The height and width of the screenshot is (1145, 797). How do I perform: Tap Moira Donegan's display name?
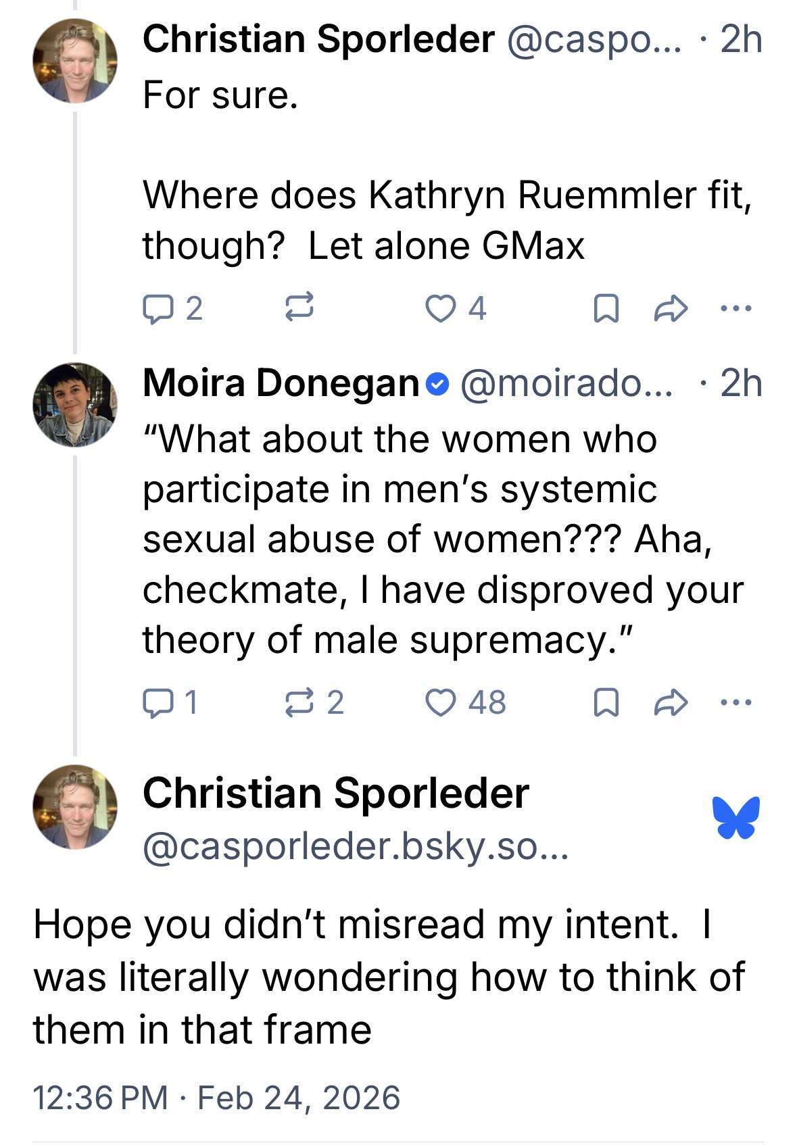tap(281, 383)
